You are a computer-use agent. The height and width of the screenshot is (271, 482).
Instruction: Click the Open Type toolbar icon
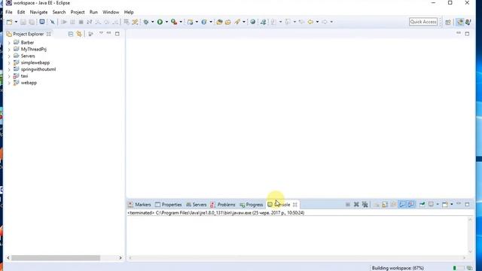click(x=219, y=22)
